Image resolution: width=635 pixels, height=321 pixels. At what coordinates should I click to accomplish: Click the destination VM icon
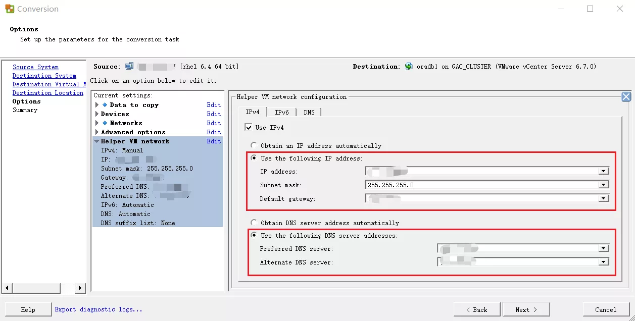[409, 67]
